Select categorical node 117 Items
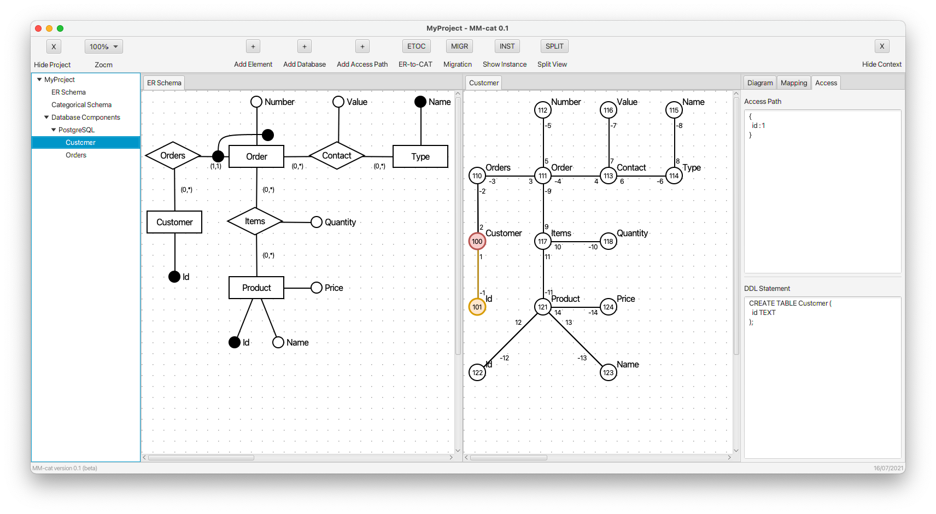Screen dimensions: 936x514 [x=543, y=241]
